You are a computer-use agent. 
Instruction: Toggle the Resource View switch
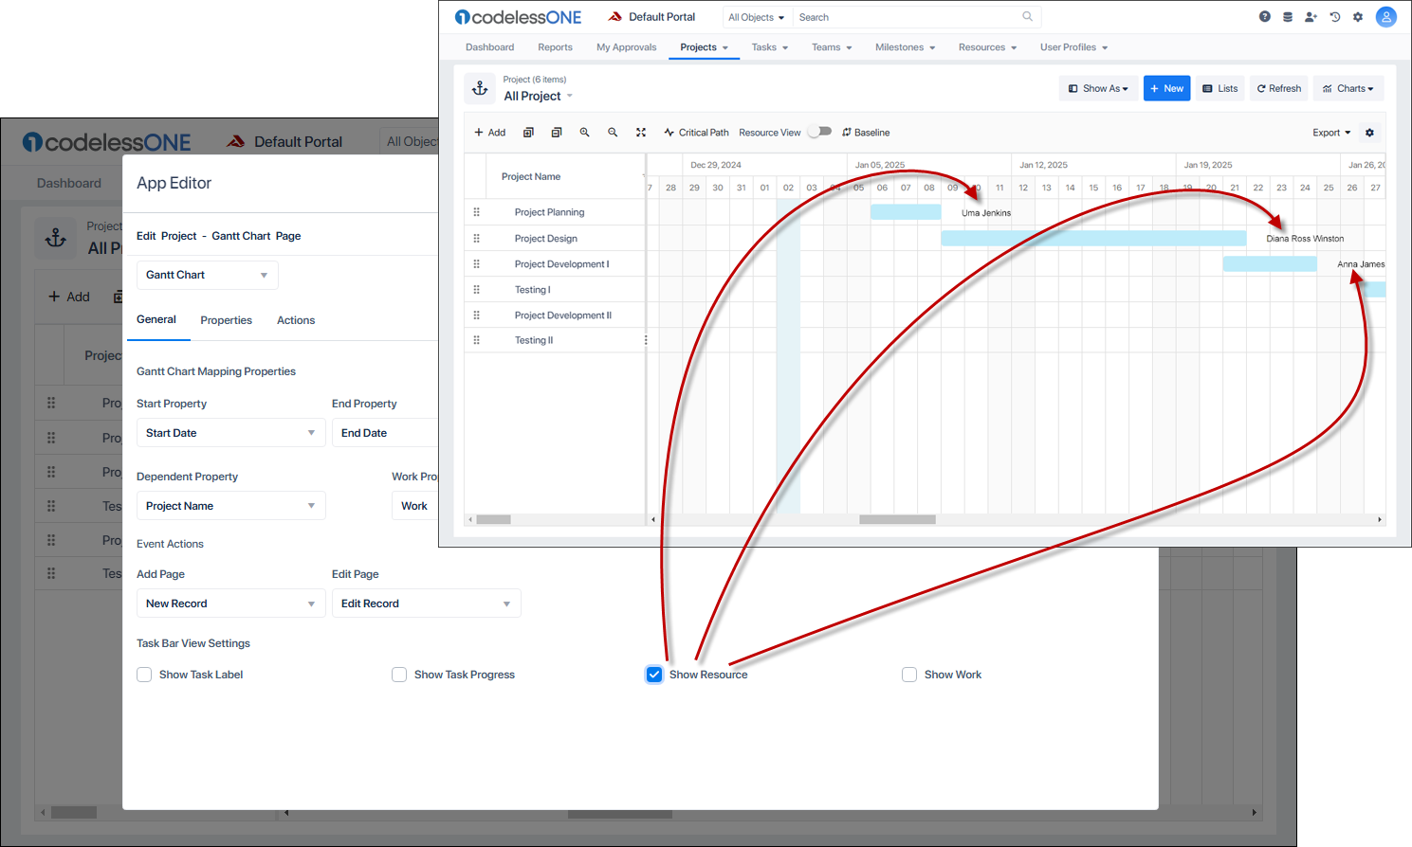819,132
